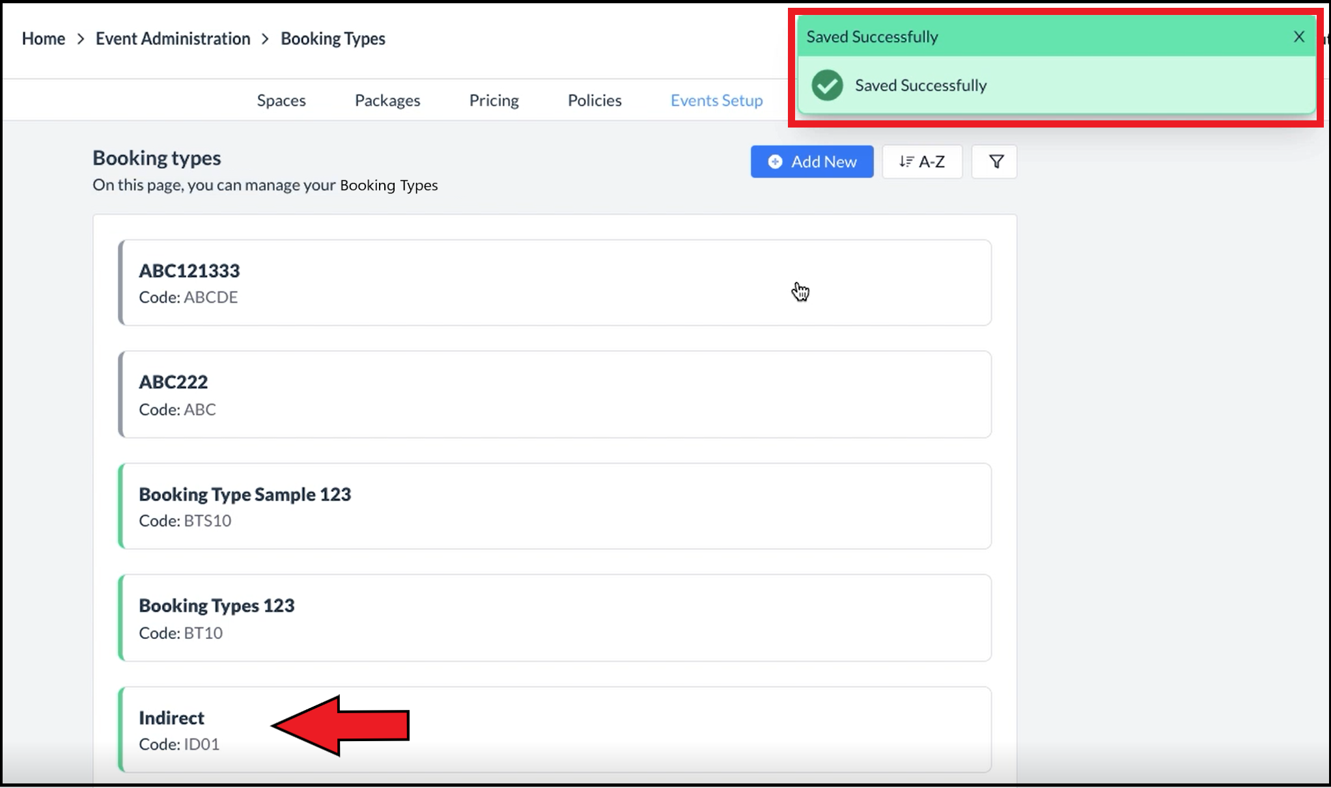Navigate to Home breadcrumb link
1331x788 pixels.
point(43,38)
